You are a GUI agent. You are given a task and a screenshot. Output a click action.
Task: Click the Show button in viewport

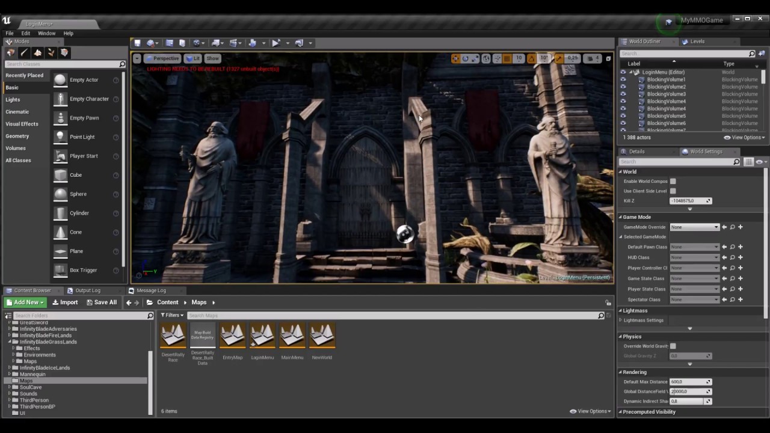(x=213, y=58)
